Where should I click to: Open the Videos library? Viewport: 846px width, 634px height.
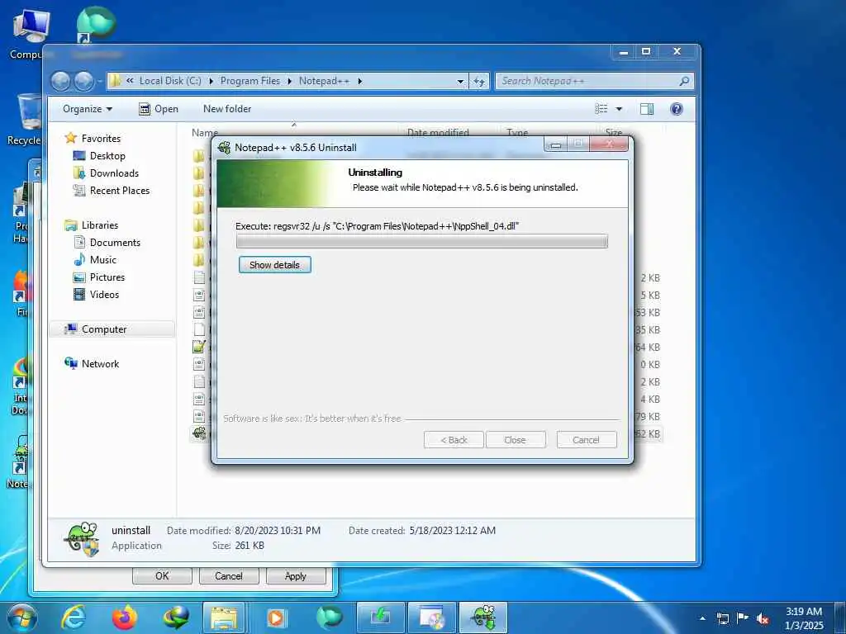point(104,295)
